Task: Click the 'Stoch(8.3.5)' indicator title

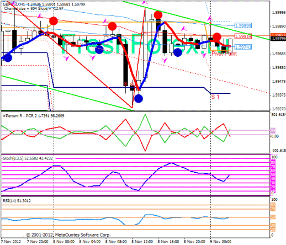Action: click(13, 158)
